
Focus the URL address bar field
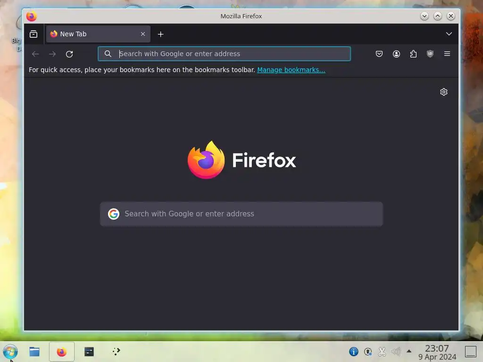point(224,54)
